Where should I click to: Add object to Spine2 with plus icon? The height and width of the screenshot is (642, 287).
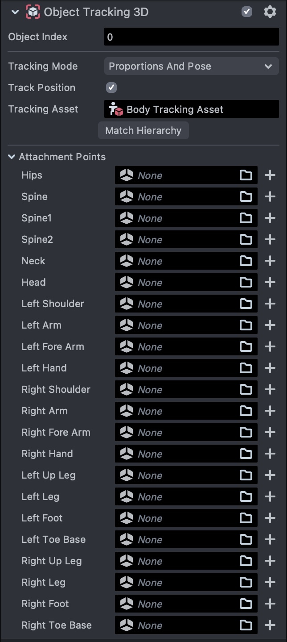270,240
